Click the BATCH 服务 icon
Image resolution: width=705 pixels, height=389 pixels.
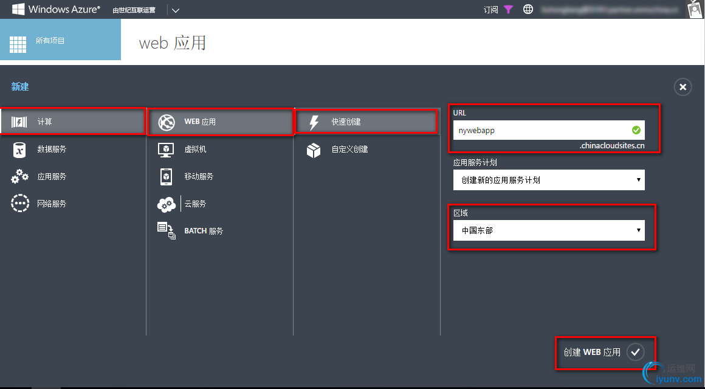[167, 231]
